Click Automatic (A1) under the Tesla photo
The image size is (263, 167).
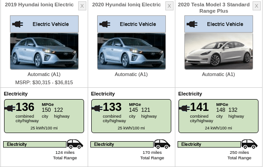click(x=218, y=74)
